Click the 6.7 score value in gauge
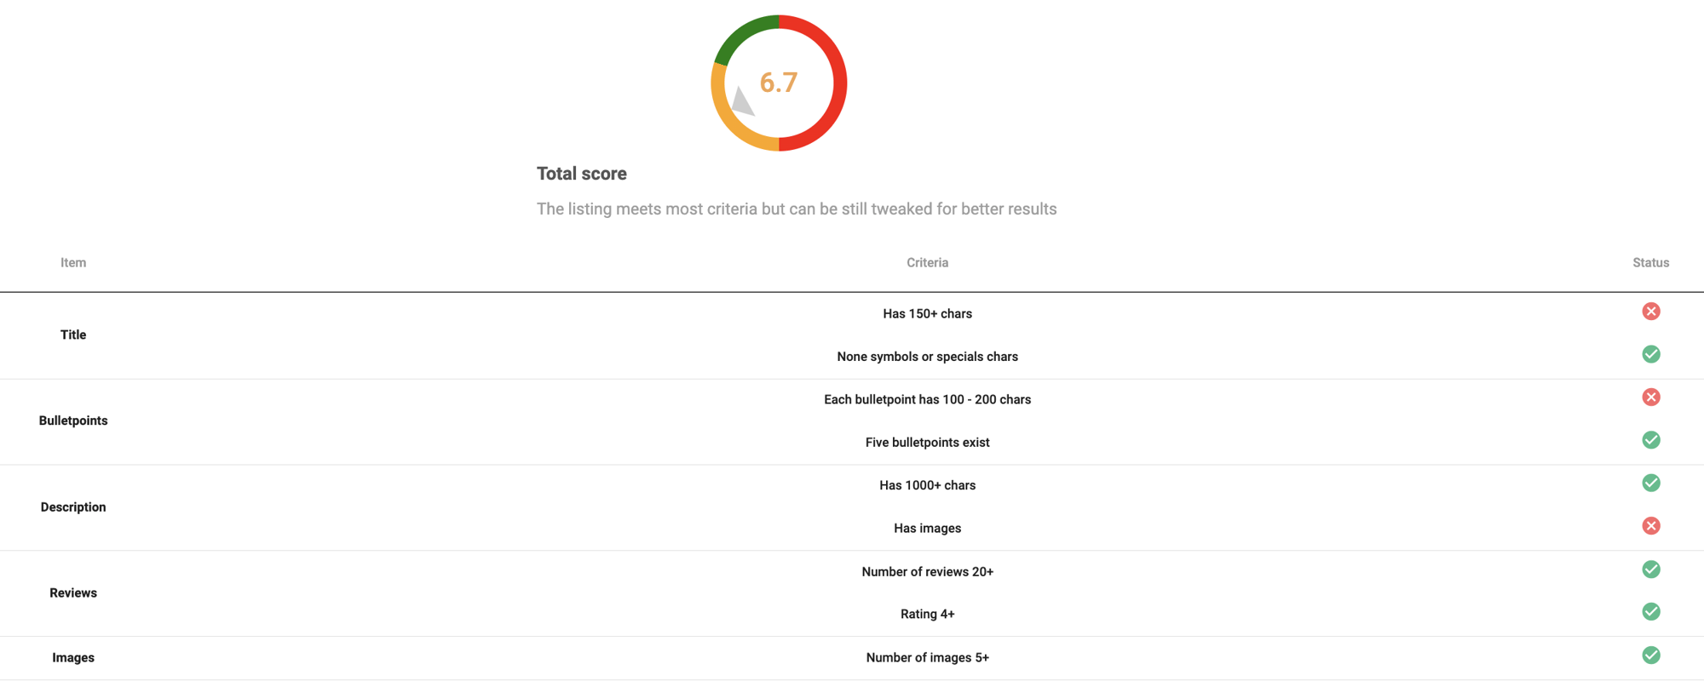 [779, 83]
